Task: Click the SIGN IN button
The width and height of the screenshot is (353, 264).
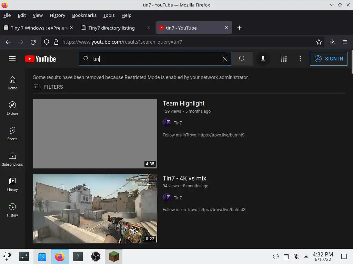Action: tap(329, 59)
